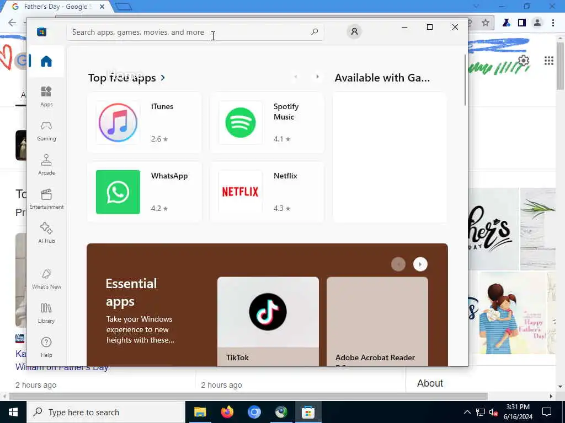The width and height of the screenshot is (565, 423).
Task: Click the Chrome profile avatar
Action: click(x=537, y=23)
